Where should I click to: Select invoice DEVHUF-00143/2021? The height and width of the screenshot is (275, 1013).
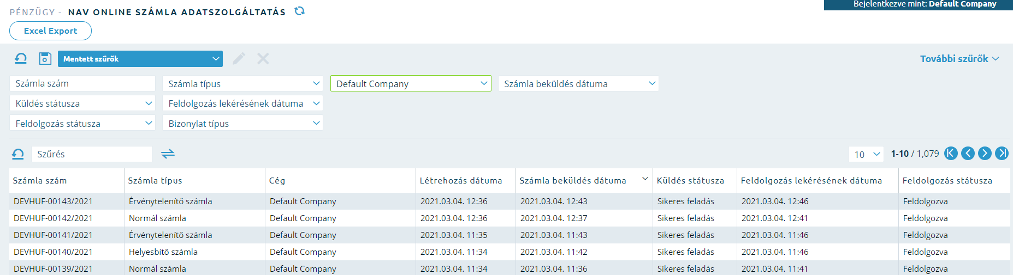(x=53, y=201)
